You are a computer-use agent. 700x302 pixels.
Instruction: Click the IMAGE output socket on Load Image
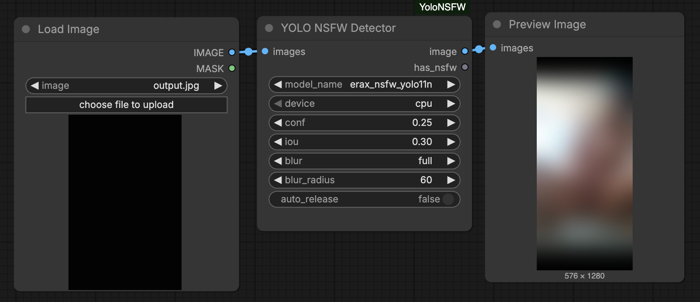click(232, 52)
